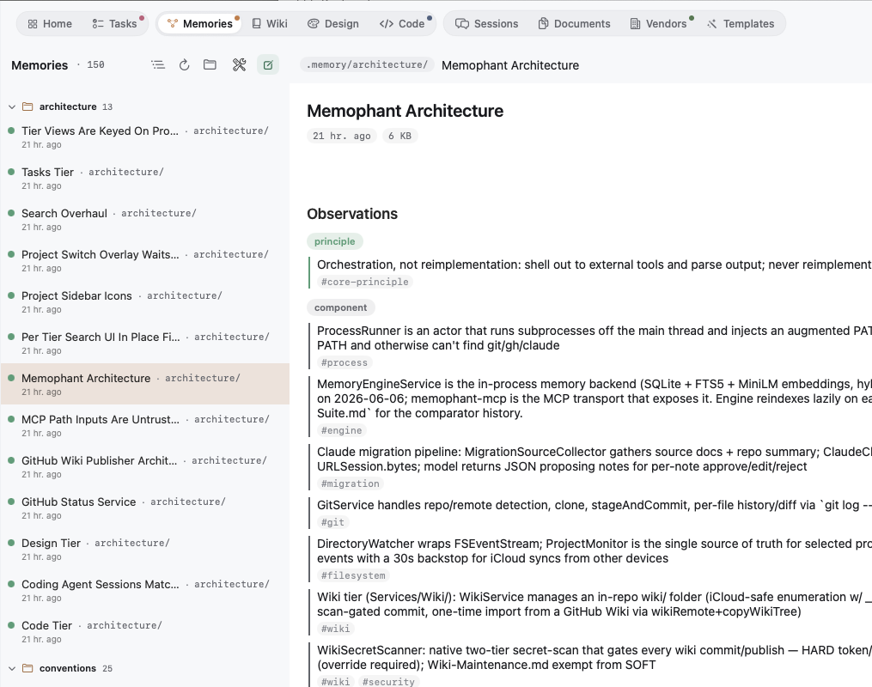872x687 pixels.
Task: Go to the Design tab
Action: coord(333,24)
